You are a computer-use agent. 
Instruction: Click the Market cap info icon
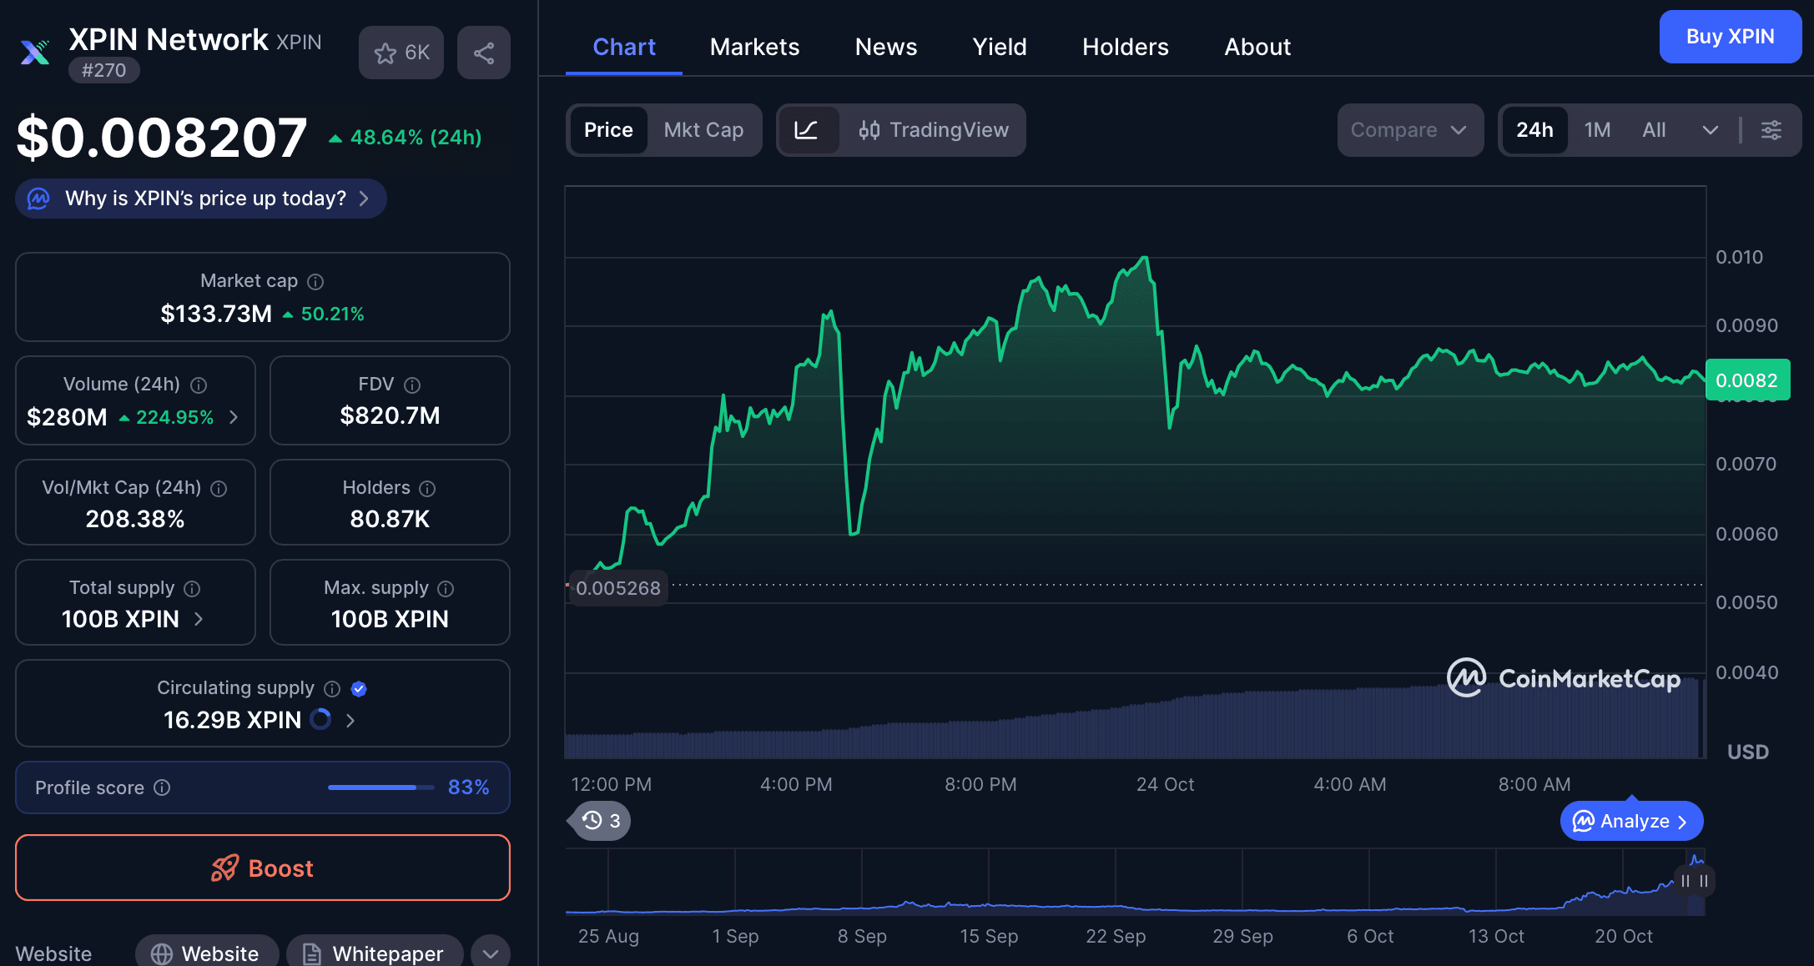point(315,281)
